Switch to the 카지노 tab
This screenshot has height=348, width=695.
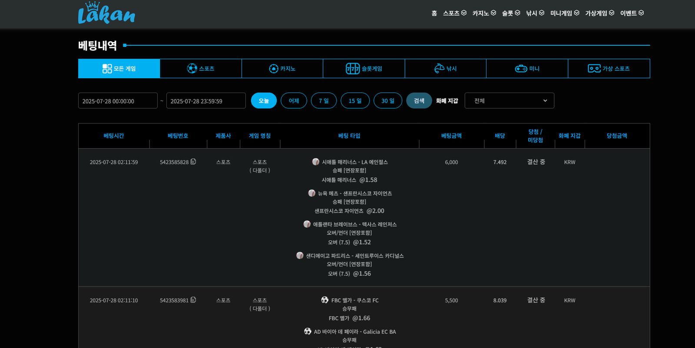pos(282,69)
